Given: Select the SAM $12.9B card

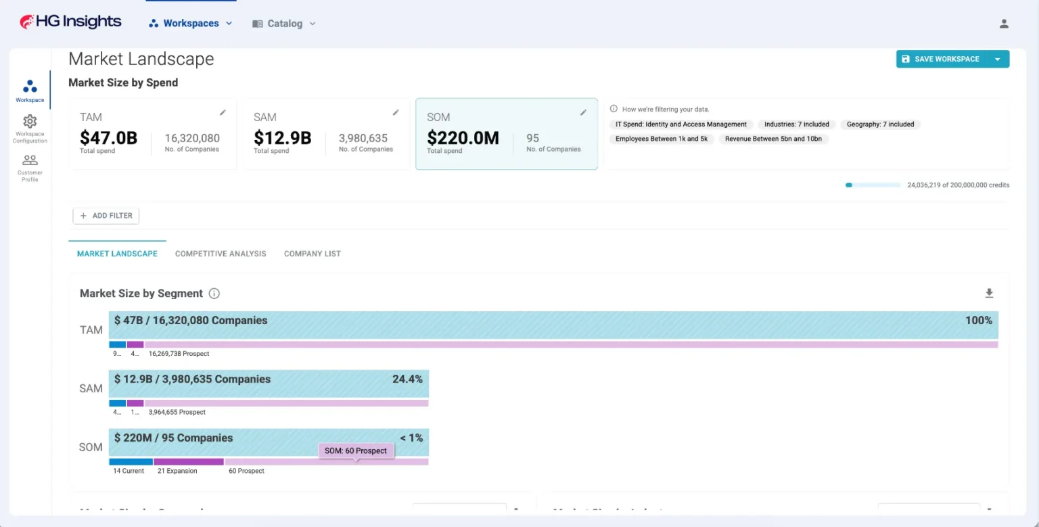Looking at the screenshot, I should [327, 134].
